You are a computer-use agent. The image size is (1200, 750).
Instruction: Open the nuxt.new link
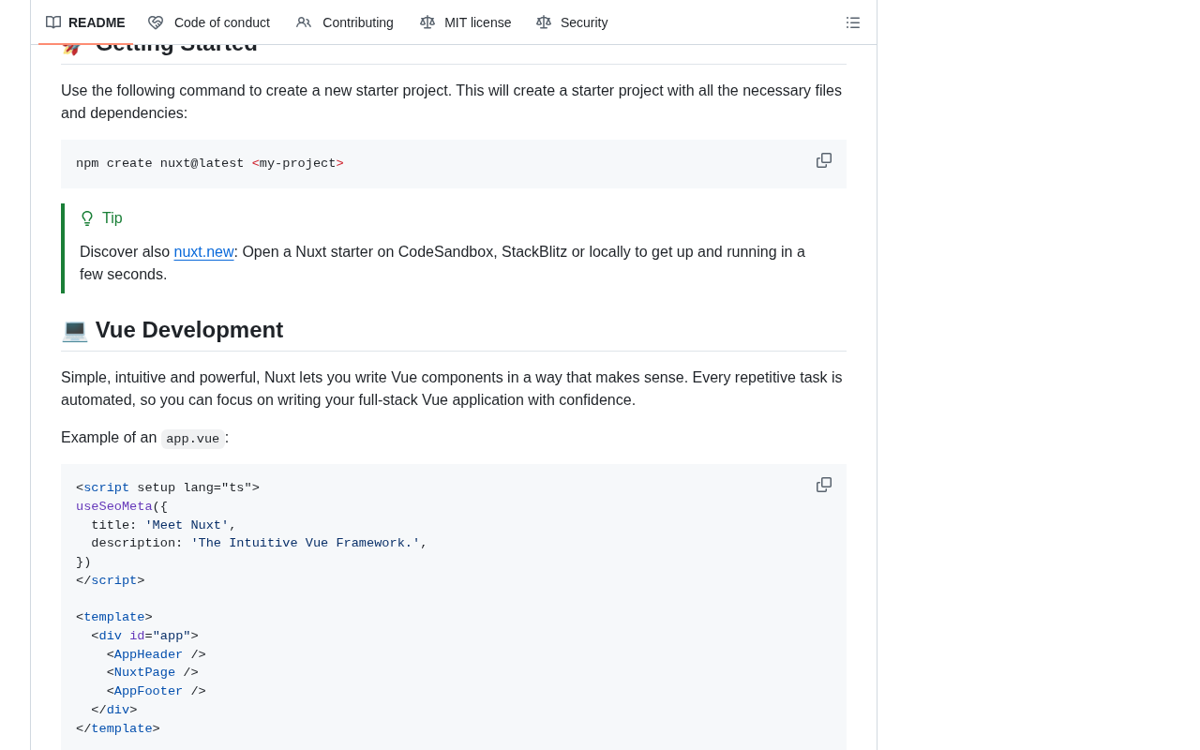click(203, 251)
